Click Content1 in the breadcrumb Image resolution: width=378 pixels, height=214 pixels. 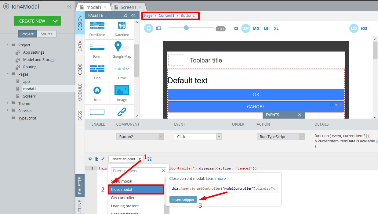pyautogui.click(x=166, y=16)
